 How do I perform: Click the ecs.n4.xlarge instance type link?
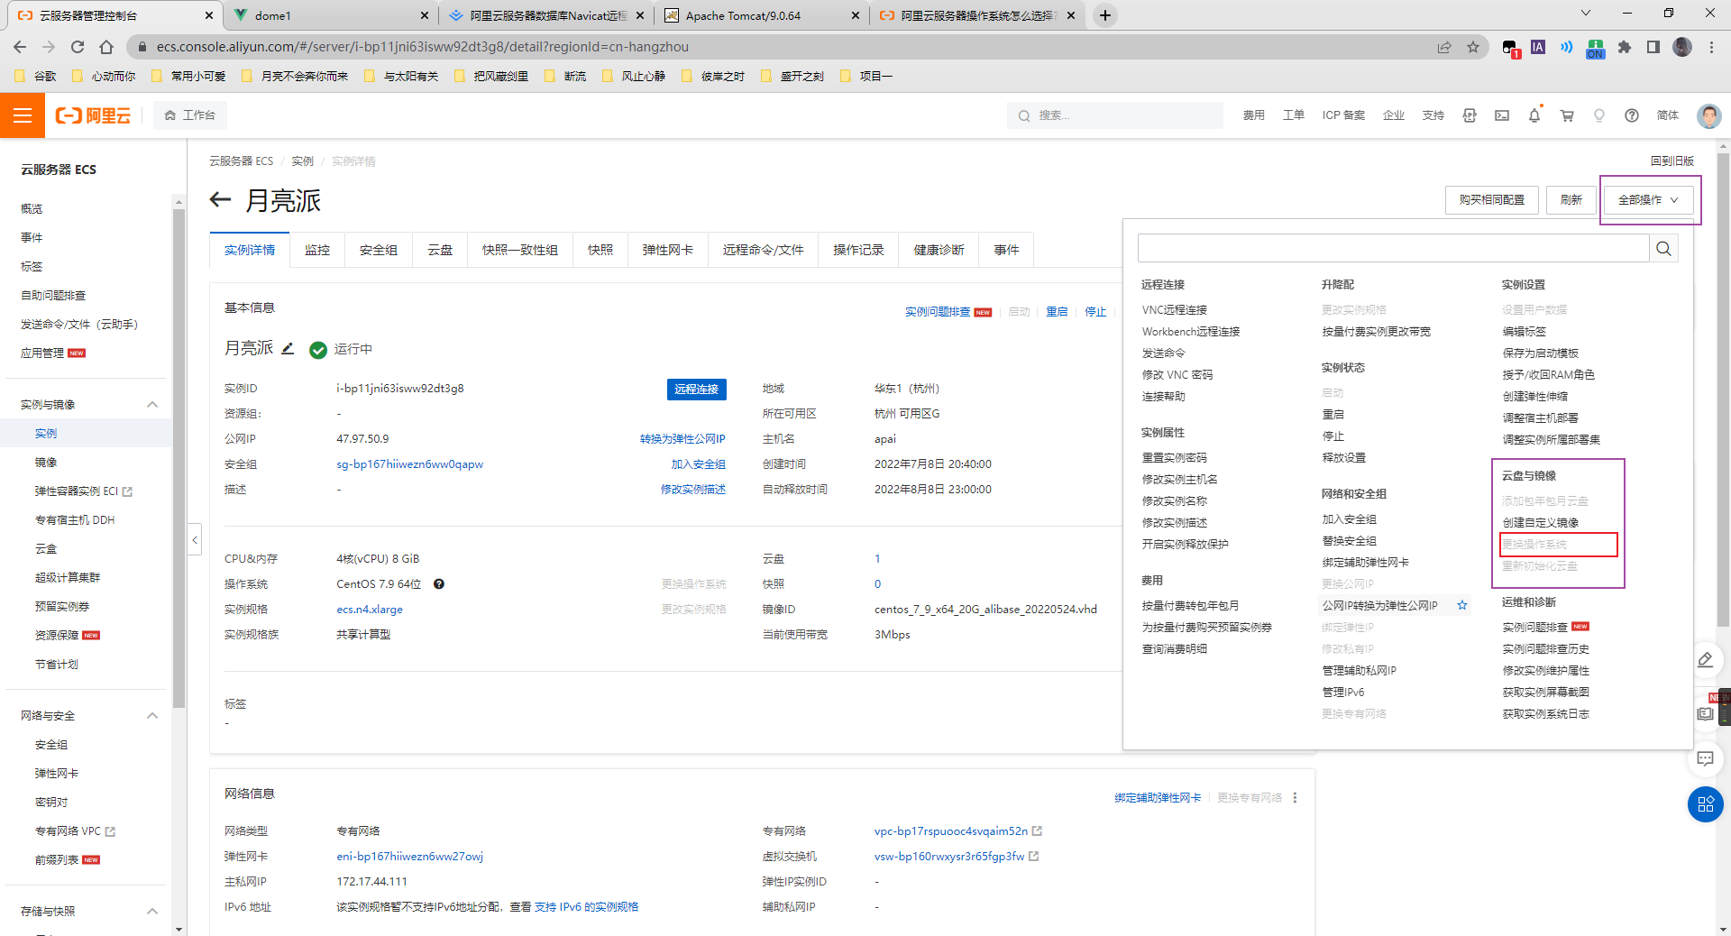click(370, 609)
